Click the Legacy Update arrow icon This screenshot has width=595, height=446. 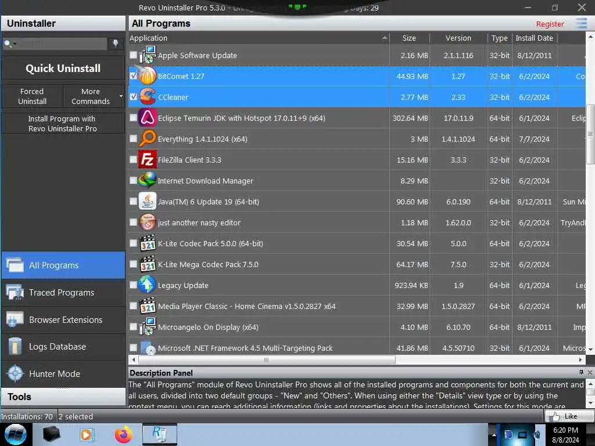148,285
